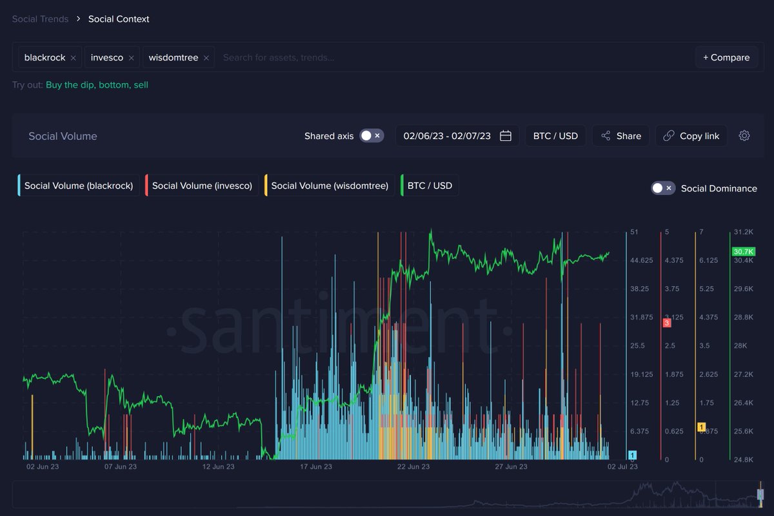Click the Social Volume heading
Image resolution: width=774 pixels, height=516 pixels.
click(63, 136)
